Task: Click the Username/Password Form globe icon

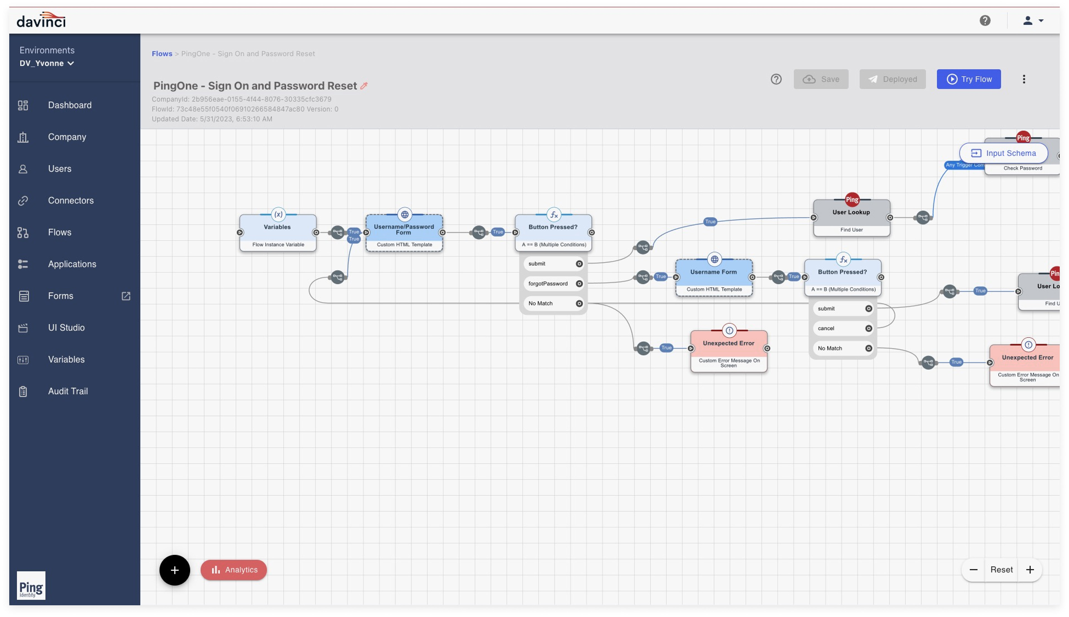Action: (405, 214)
